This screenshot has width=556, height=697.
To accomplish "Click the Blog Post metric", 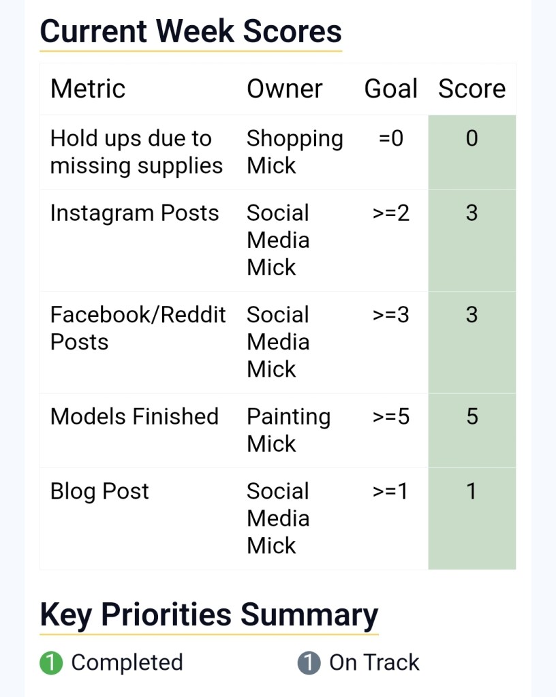I will click(99, 491).
